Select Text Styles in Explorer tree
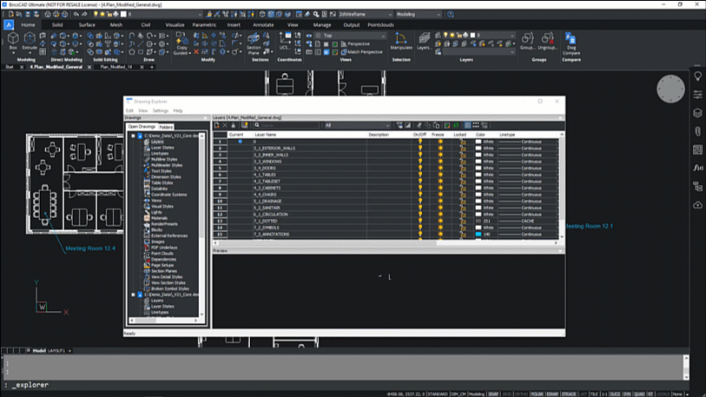 [162, 171]
